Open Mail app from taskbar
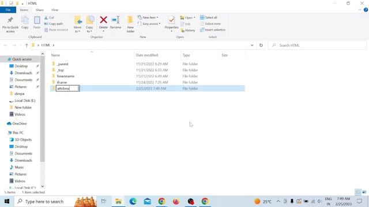Screen dimensions: 369x207 [148, 201]
